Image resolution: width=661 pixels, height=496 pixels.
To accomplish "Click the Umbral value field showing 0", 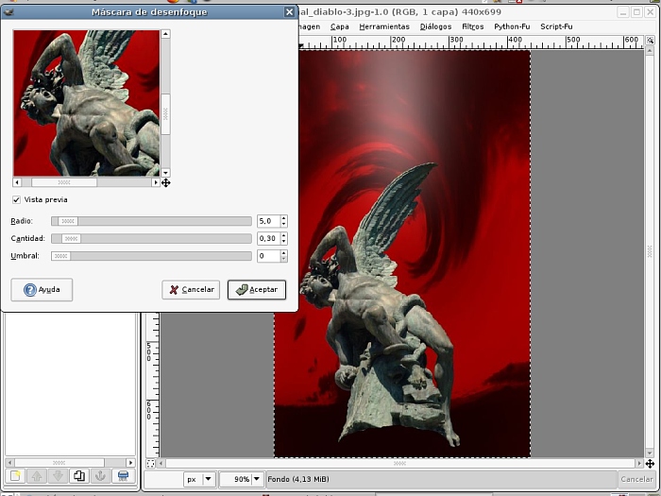I will point(268,256).
